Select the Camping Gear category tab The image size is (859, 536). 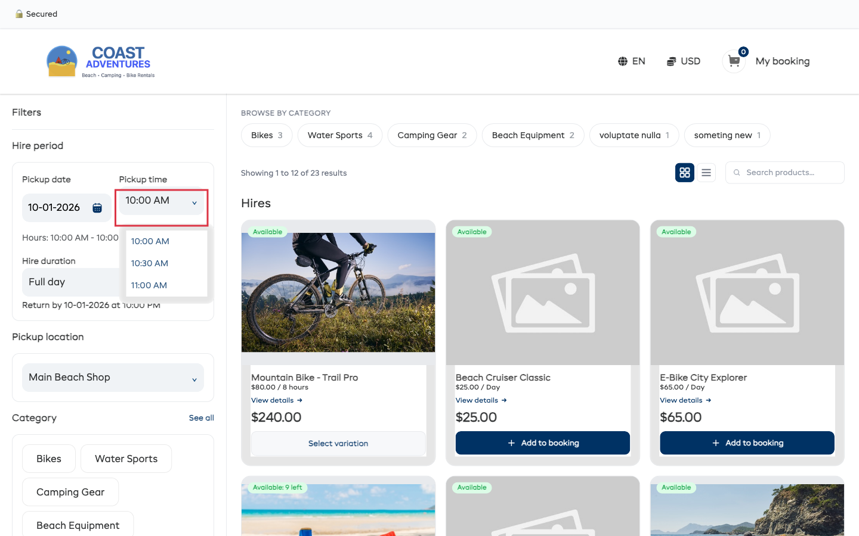pyautogui.click(x=432, y=135)
